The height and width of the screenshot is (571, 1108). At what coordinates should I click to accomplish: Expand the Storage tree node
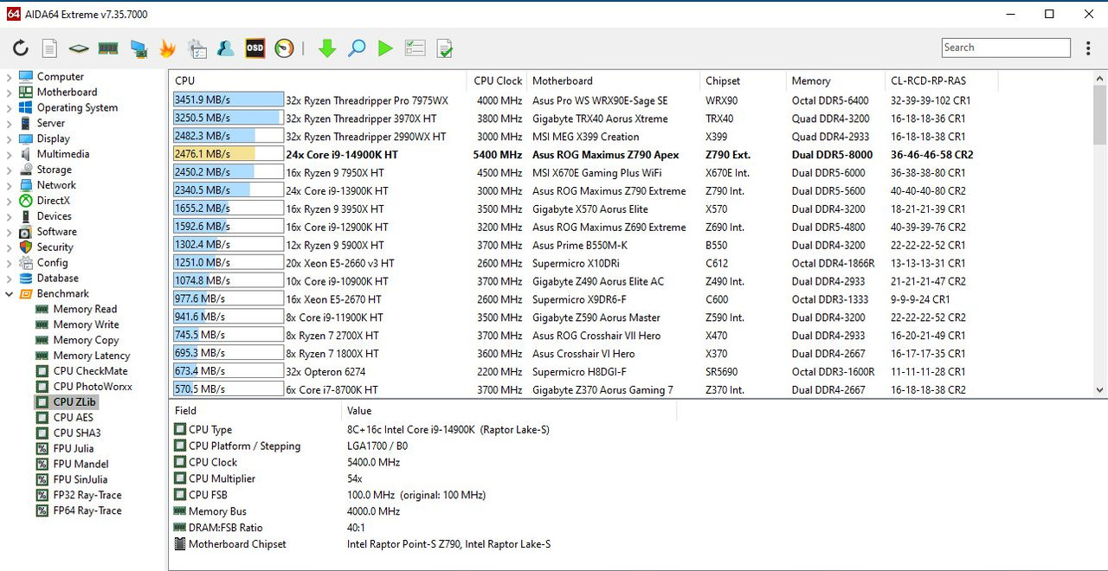pyautogui.click(x=10, y=170)
